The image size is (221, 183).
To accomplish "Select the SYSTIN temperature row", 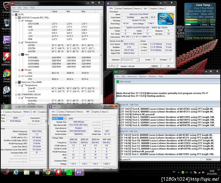I will click(x=57, y=45).
